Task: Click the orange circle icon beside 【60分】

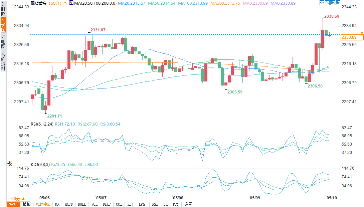Action: click(x=65, y=3)
